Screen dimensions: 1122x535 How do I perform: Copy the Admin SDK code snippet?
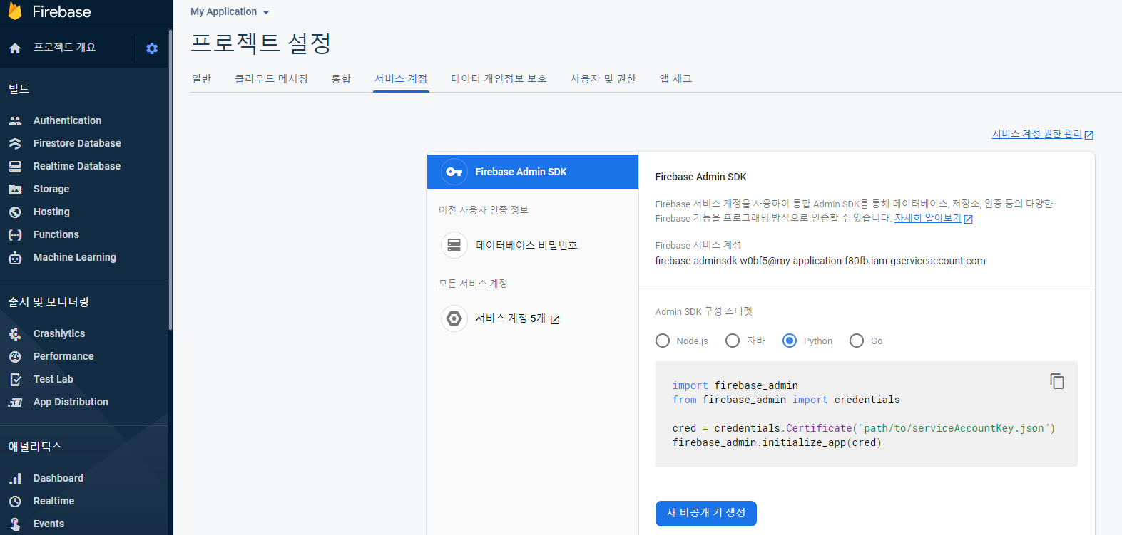click(x=1057, y=381)
